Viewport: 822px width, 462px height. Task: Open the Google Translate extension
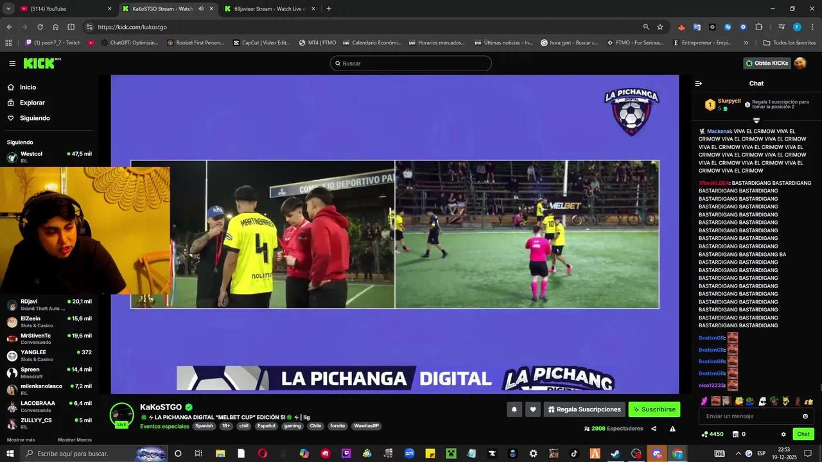tap(697, 27)
